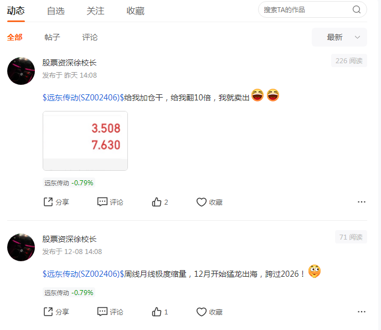
Task: Open more options on first post
Action: point(362,202)
